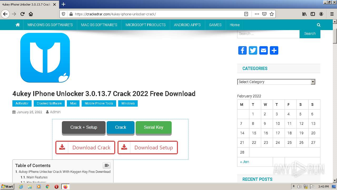View site security padlock information
This screenshot has width=337, height=190.
click(71, 14)
